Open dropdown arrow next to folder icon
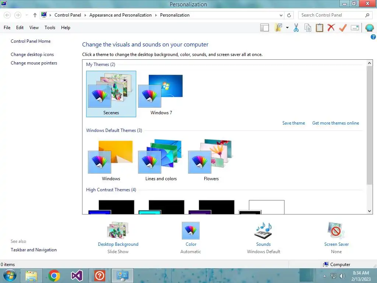 [287, 28]
